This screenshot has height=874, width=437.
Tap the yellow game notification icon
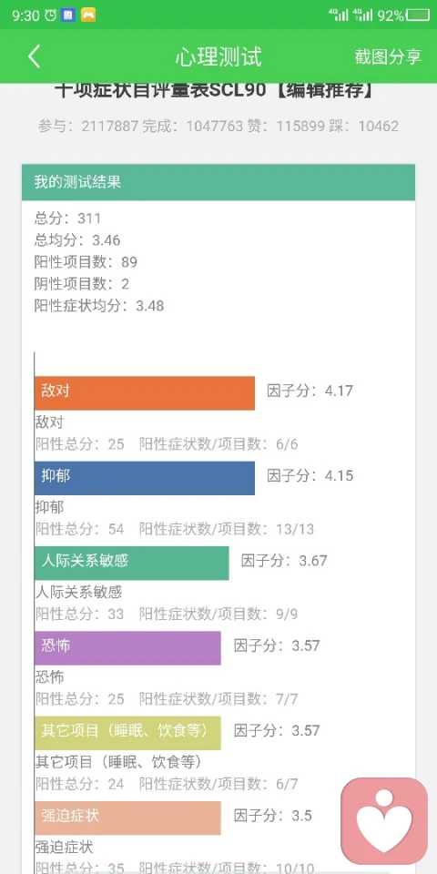(x=88, y=15)
